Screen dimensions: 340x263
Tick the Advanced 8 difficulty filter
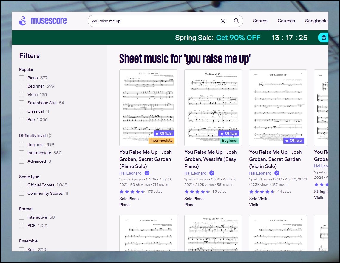pyautogui.click(x=21, y=161)
